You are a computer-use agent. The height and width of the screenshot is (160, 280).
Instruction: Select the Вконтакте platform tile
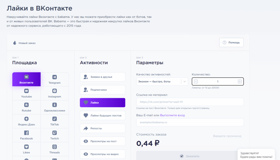coord(27,79)
